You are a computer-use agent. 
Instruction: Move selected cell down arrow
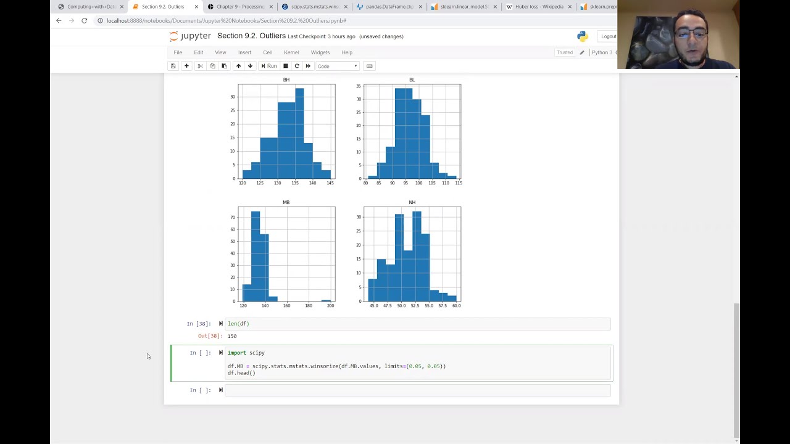point(250,66)
